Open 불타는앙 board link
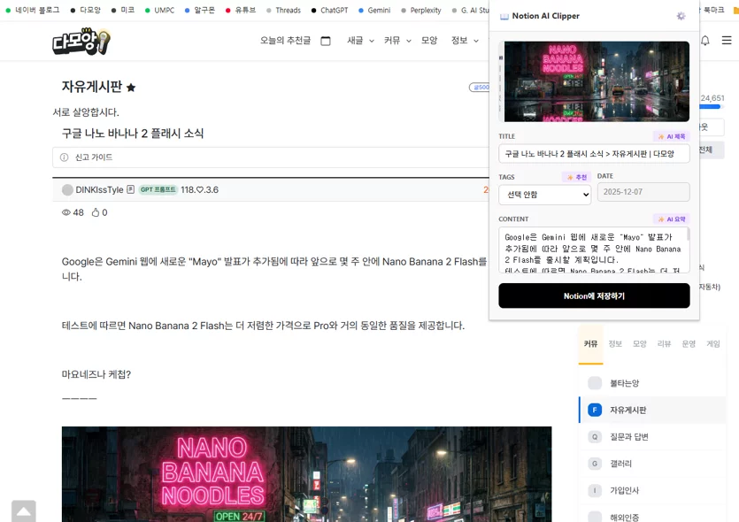The height and width of the screenshot is (522, 739). point(625,383)
